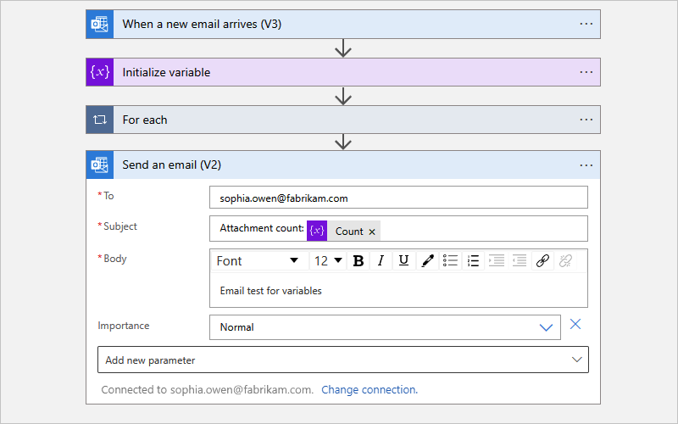The image size is (678, 424).
Task: Toggle underline formatting in Body editor
Action: [x=404, y=261]
